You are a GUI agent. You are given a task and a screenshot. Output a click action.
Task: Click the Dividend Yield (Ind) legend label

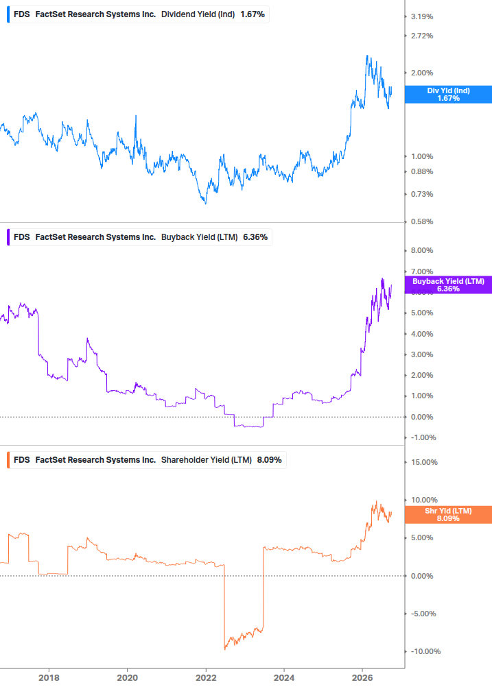[198, 14]
